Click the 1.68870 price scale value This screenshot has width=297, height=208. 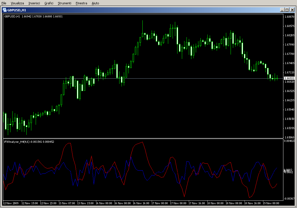290,17
